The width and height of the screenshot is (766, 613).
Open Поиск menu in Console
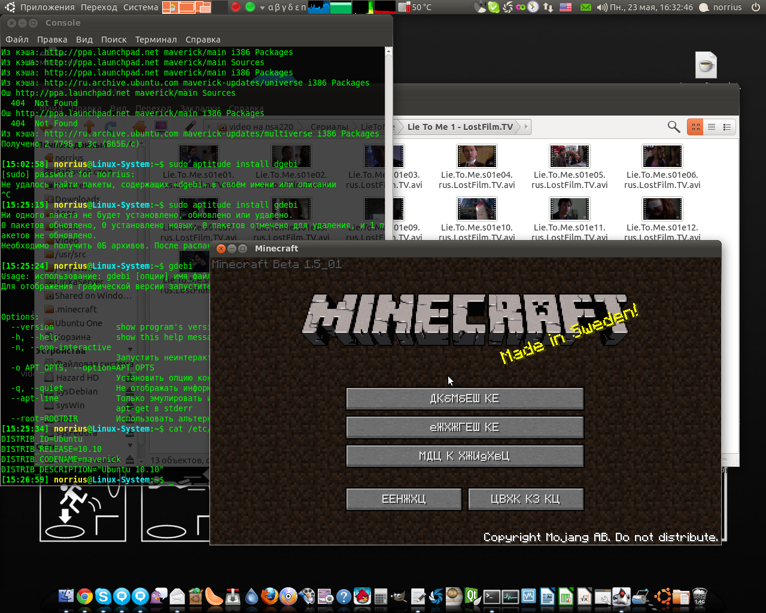coord(114,40)
